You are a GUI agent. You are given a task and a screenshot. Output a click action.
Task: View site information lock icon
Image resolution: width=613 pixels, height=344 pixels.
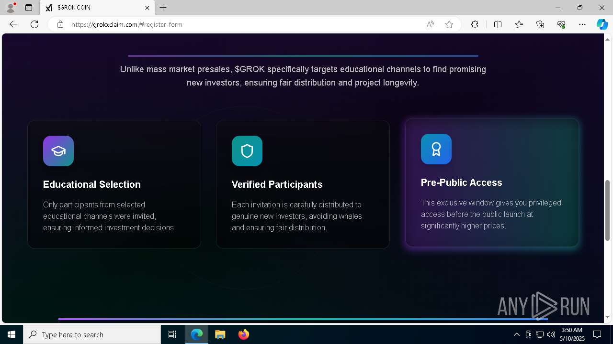[x=60, y=24]
